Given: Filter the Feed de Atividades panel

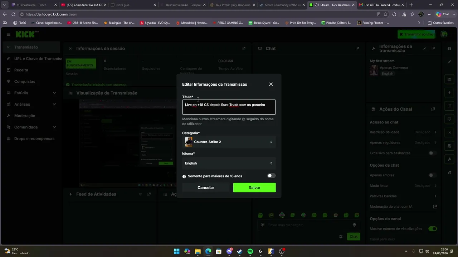Looking at the screenshot, I should 140,194.
